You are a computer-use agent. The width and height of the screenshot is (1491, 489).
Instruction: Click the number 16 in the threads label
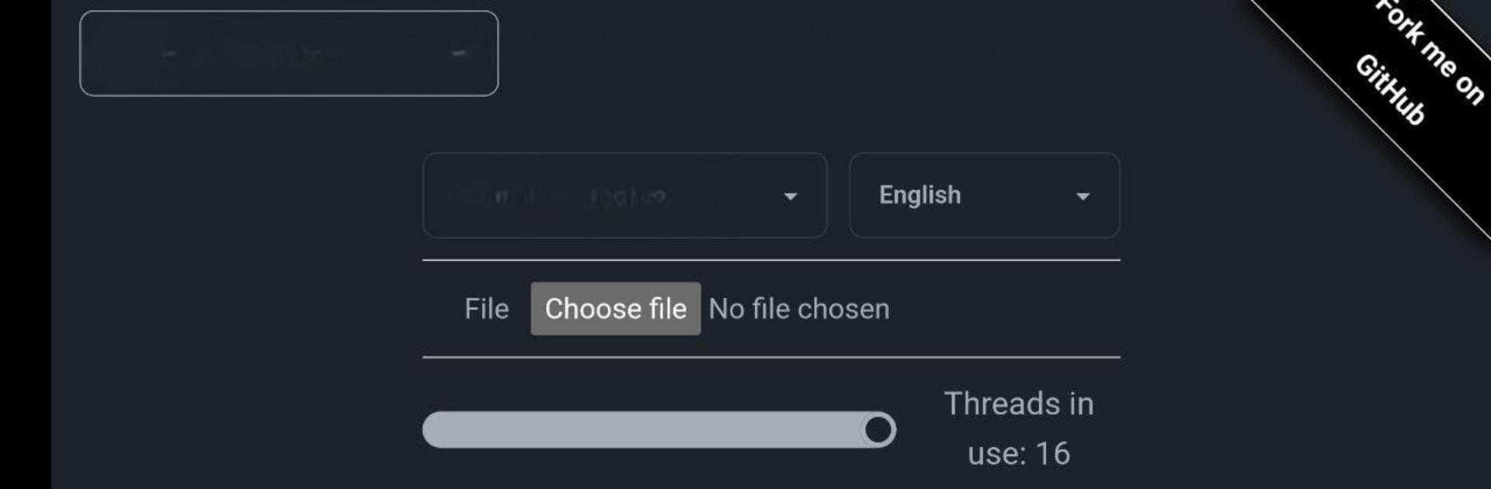1053,453
